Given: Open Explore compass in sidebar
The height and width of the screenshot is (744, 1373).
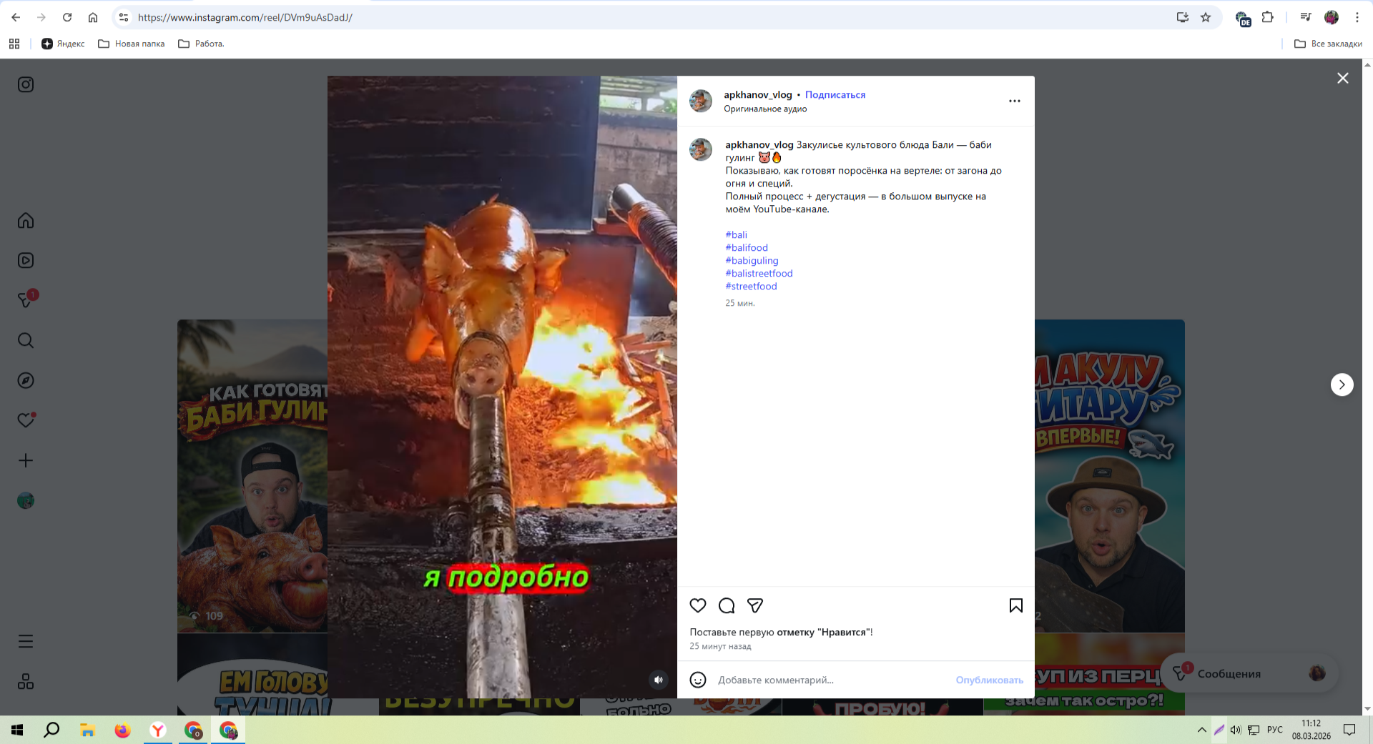Looking at the screenshot, I should (x=26, y=380).
